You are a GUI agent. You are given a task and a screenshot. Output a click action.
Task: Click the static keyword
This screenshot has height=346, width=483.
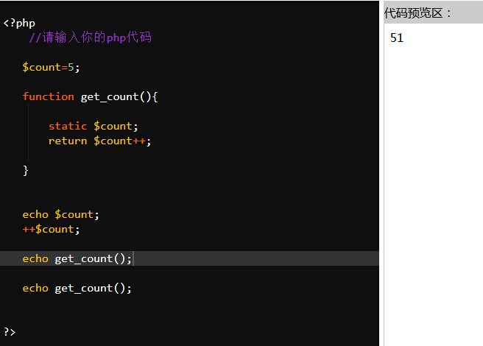pos(68,126)
